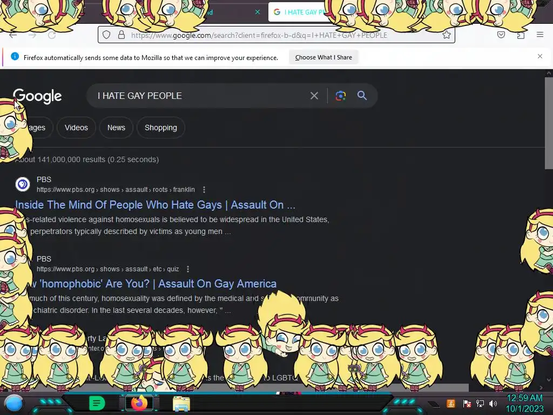
Task: Click the taskbar clock 12:59 AM
Action: 524,398
